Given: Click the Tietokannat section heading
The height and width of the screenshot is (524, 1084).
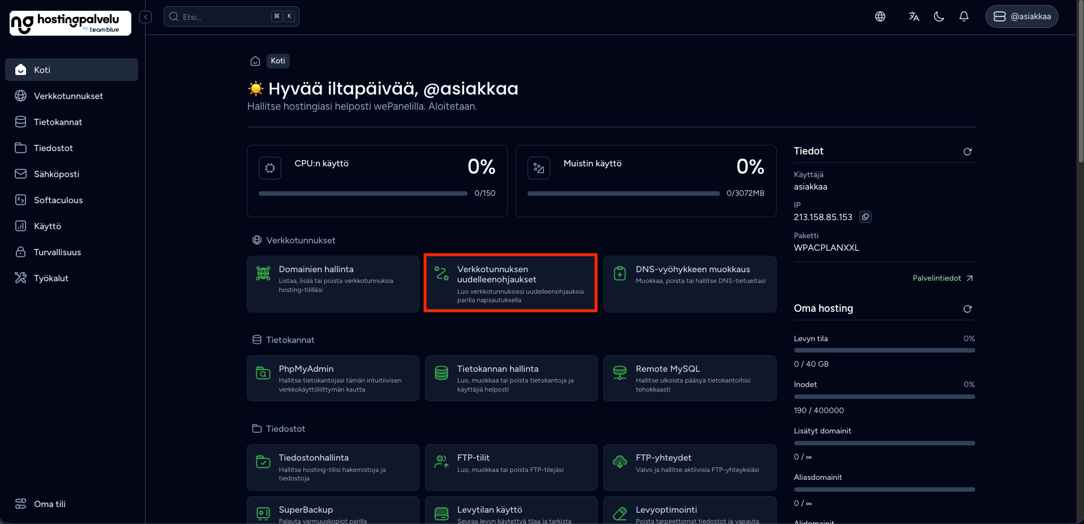Looking at the screenshot, I should click(x=290, y=340).
